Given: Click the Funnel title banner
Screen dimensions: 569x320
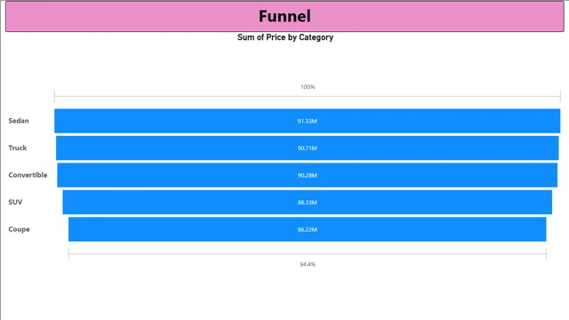Looking at the screenshot, I should [284, 16].
